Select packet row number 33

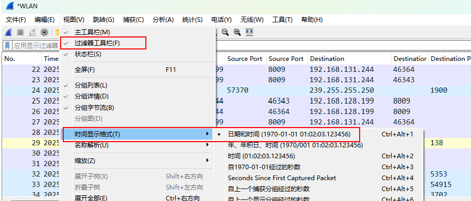(36, 184)
